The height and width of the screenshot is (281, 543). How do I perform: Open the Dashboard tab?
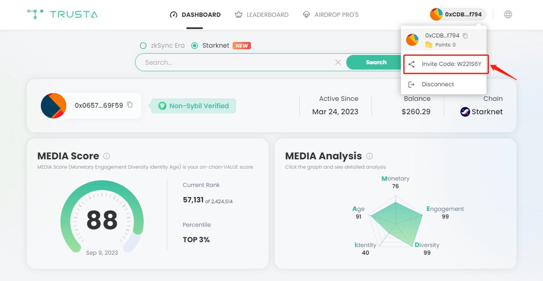pyautogui.click(x=195, y=15)
